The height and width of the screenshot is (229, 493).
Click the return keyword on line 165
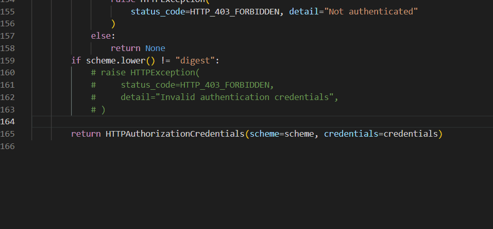(86, 134)
